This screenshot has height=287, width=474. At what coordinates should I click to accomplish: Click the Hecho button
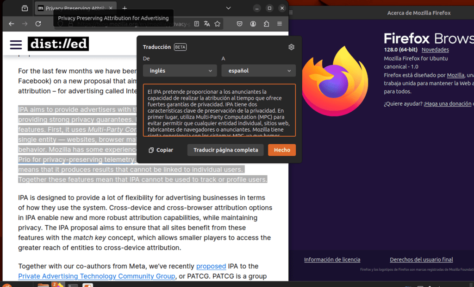point(281,150)
